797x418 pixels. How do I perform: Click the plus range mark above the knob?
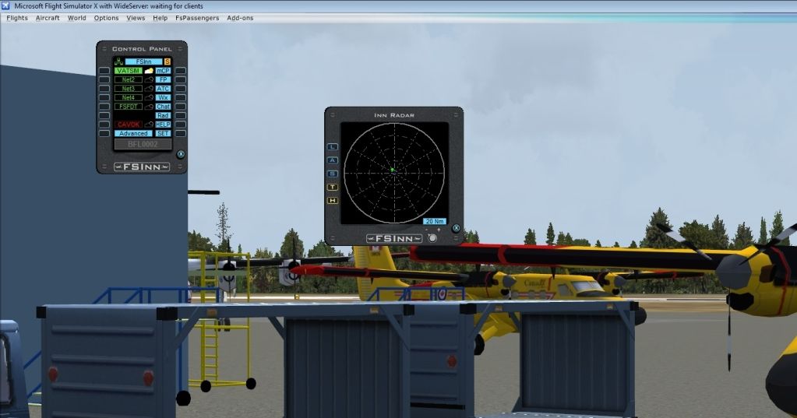click(439, 230)
